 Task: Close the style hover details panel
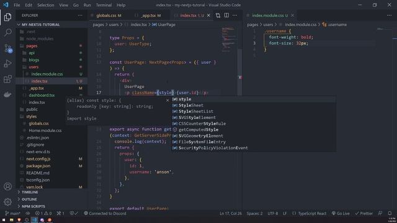click(x=167, y=100)
